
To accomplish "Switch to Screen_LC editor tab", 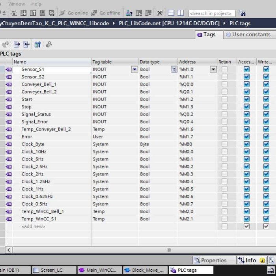I will coord(54,270).
